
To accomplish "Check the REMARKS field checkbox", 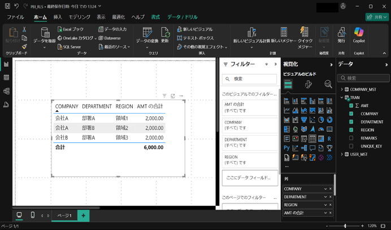I will coord(351,138).
